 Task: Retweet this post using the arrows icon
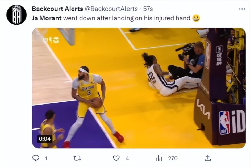pyautogui.click(x=77, y=158)
